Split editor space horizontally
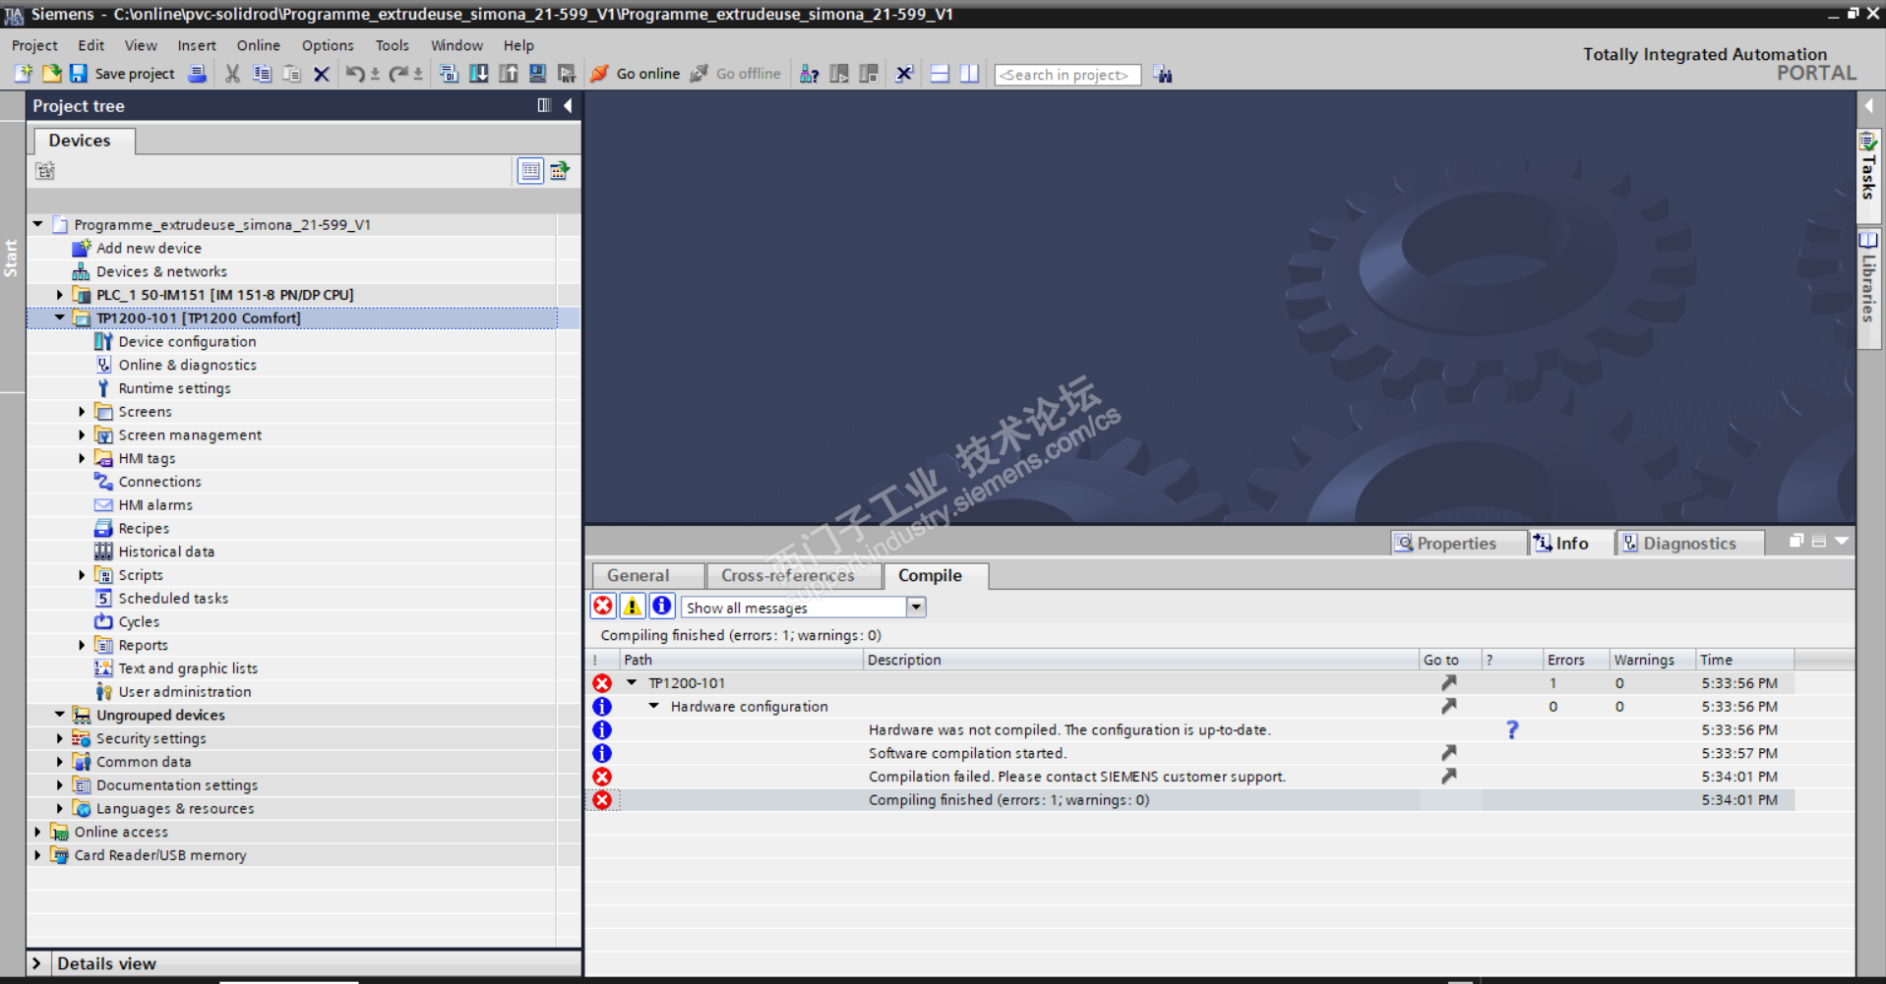The image size is (1886, 984). click(x=940, y=74)
